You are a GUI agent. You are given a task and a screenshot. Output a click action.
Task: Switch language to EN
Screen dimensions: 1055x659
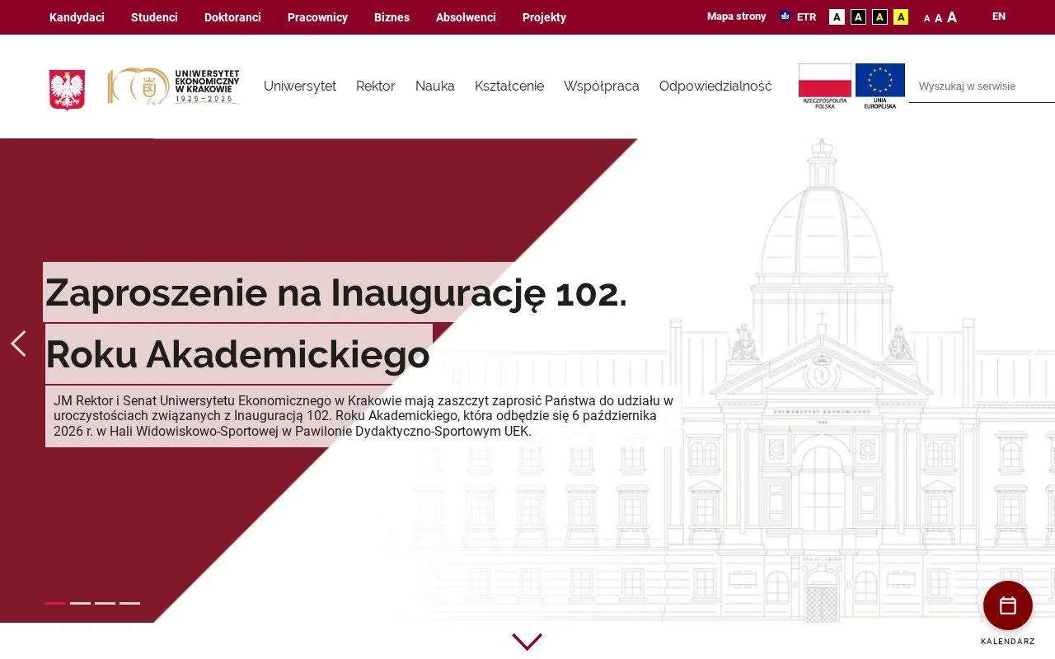pyautogui.click(x=999, y=16)
